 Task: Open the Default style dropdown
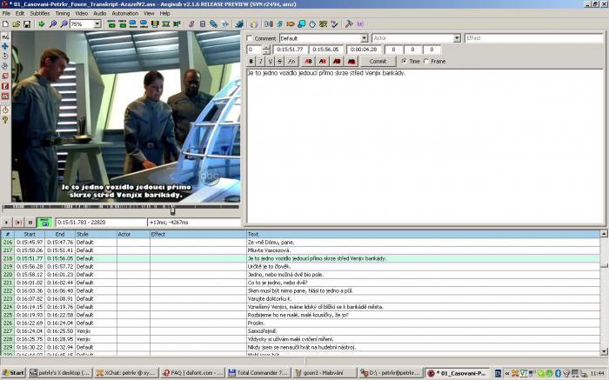[364, 38]
